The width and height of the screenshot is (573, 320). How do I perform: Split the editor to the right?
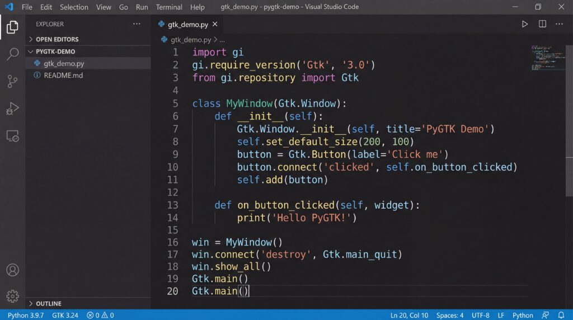(x=542, y=24)
